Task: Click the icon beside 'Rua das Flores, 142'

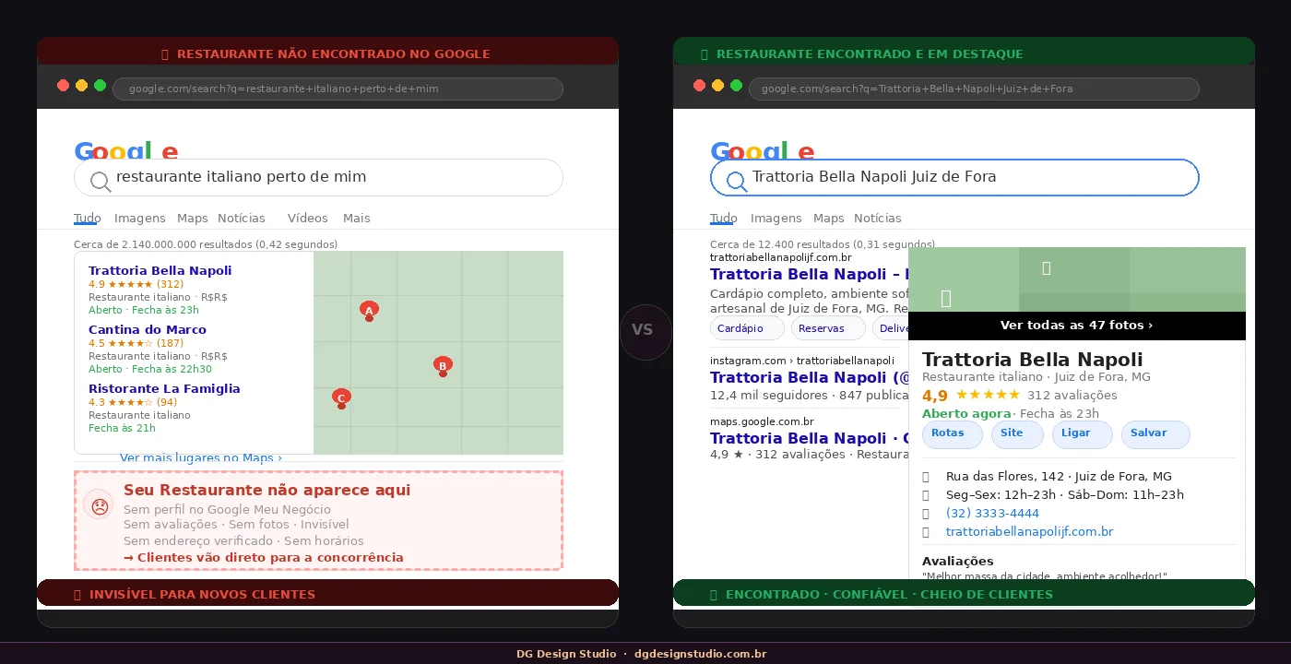Action: tap(927, 477)
